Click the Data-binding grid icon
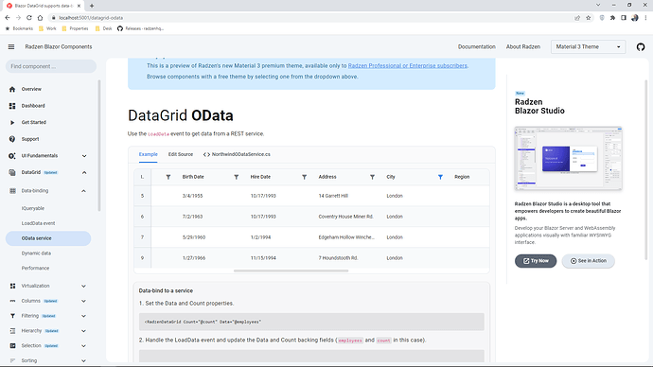Image resolution: width=653 pixels, height=367 pixels. 12,190
